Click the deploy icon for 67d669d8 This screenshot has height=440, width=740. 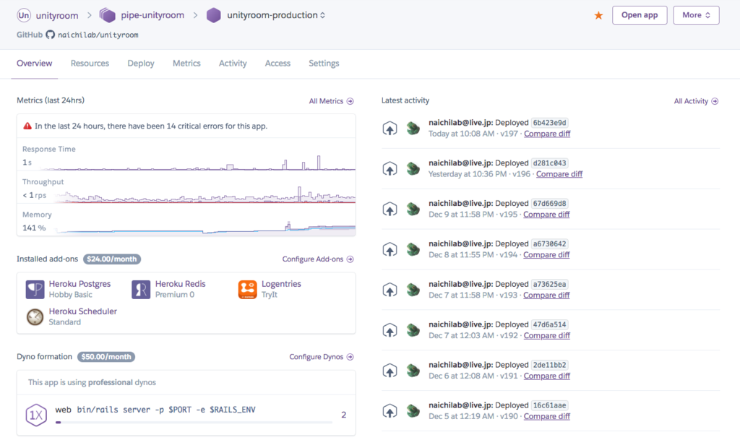390,209
